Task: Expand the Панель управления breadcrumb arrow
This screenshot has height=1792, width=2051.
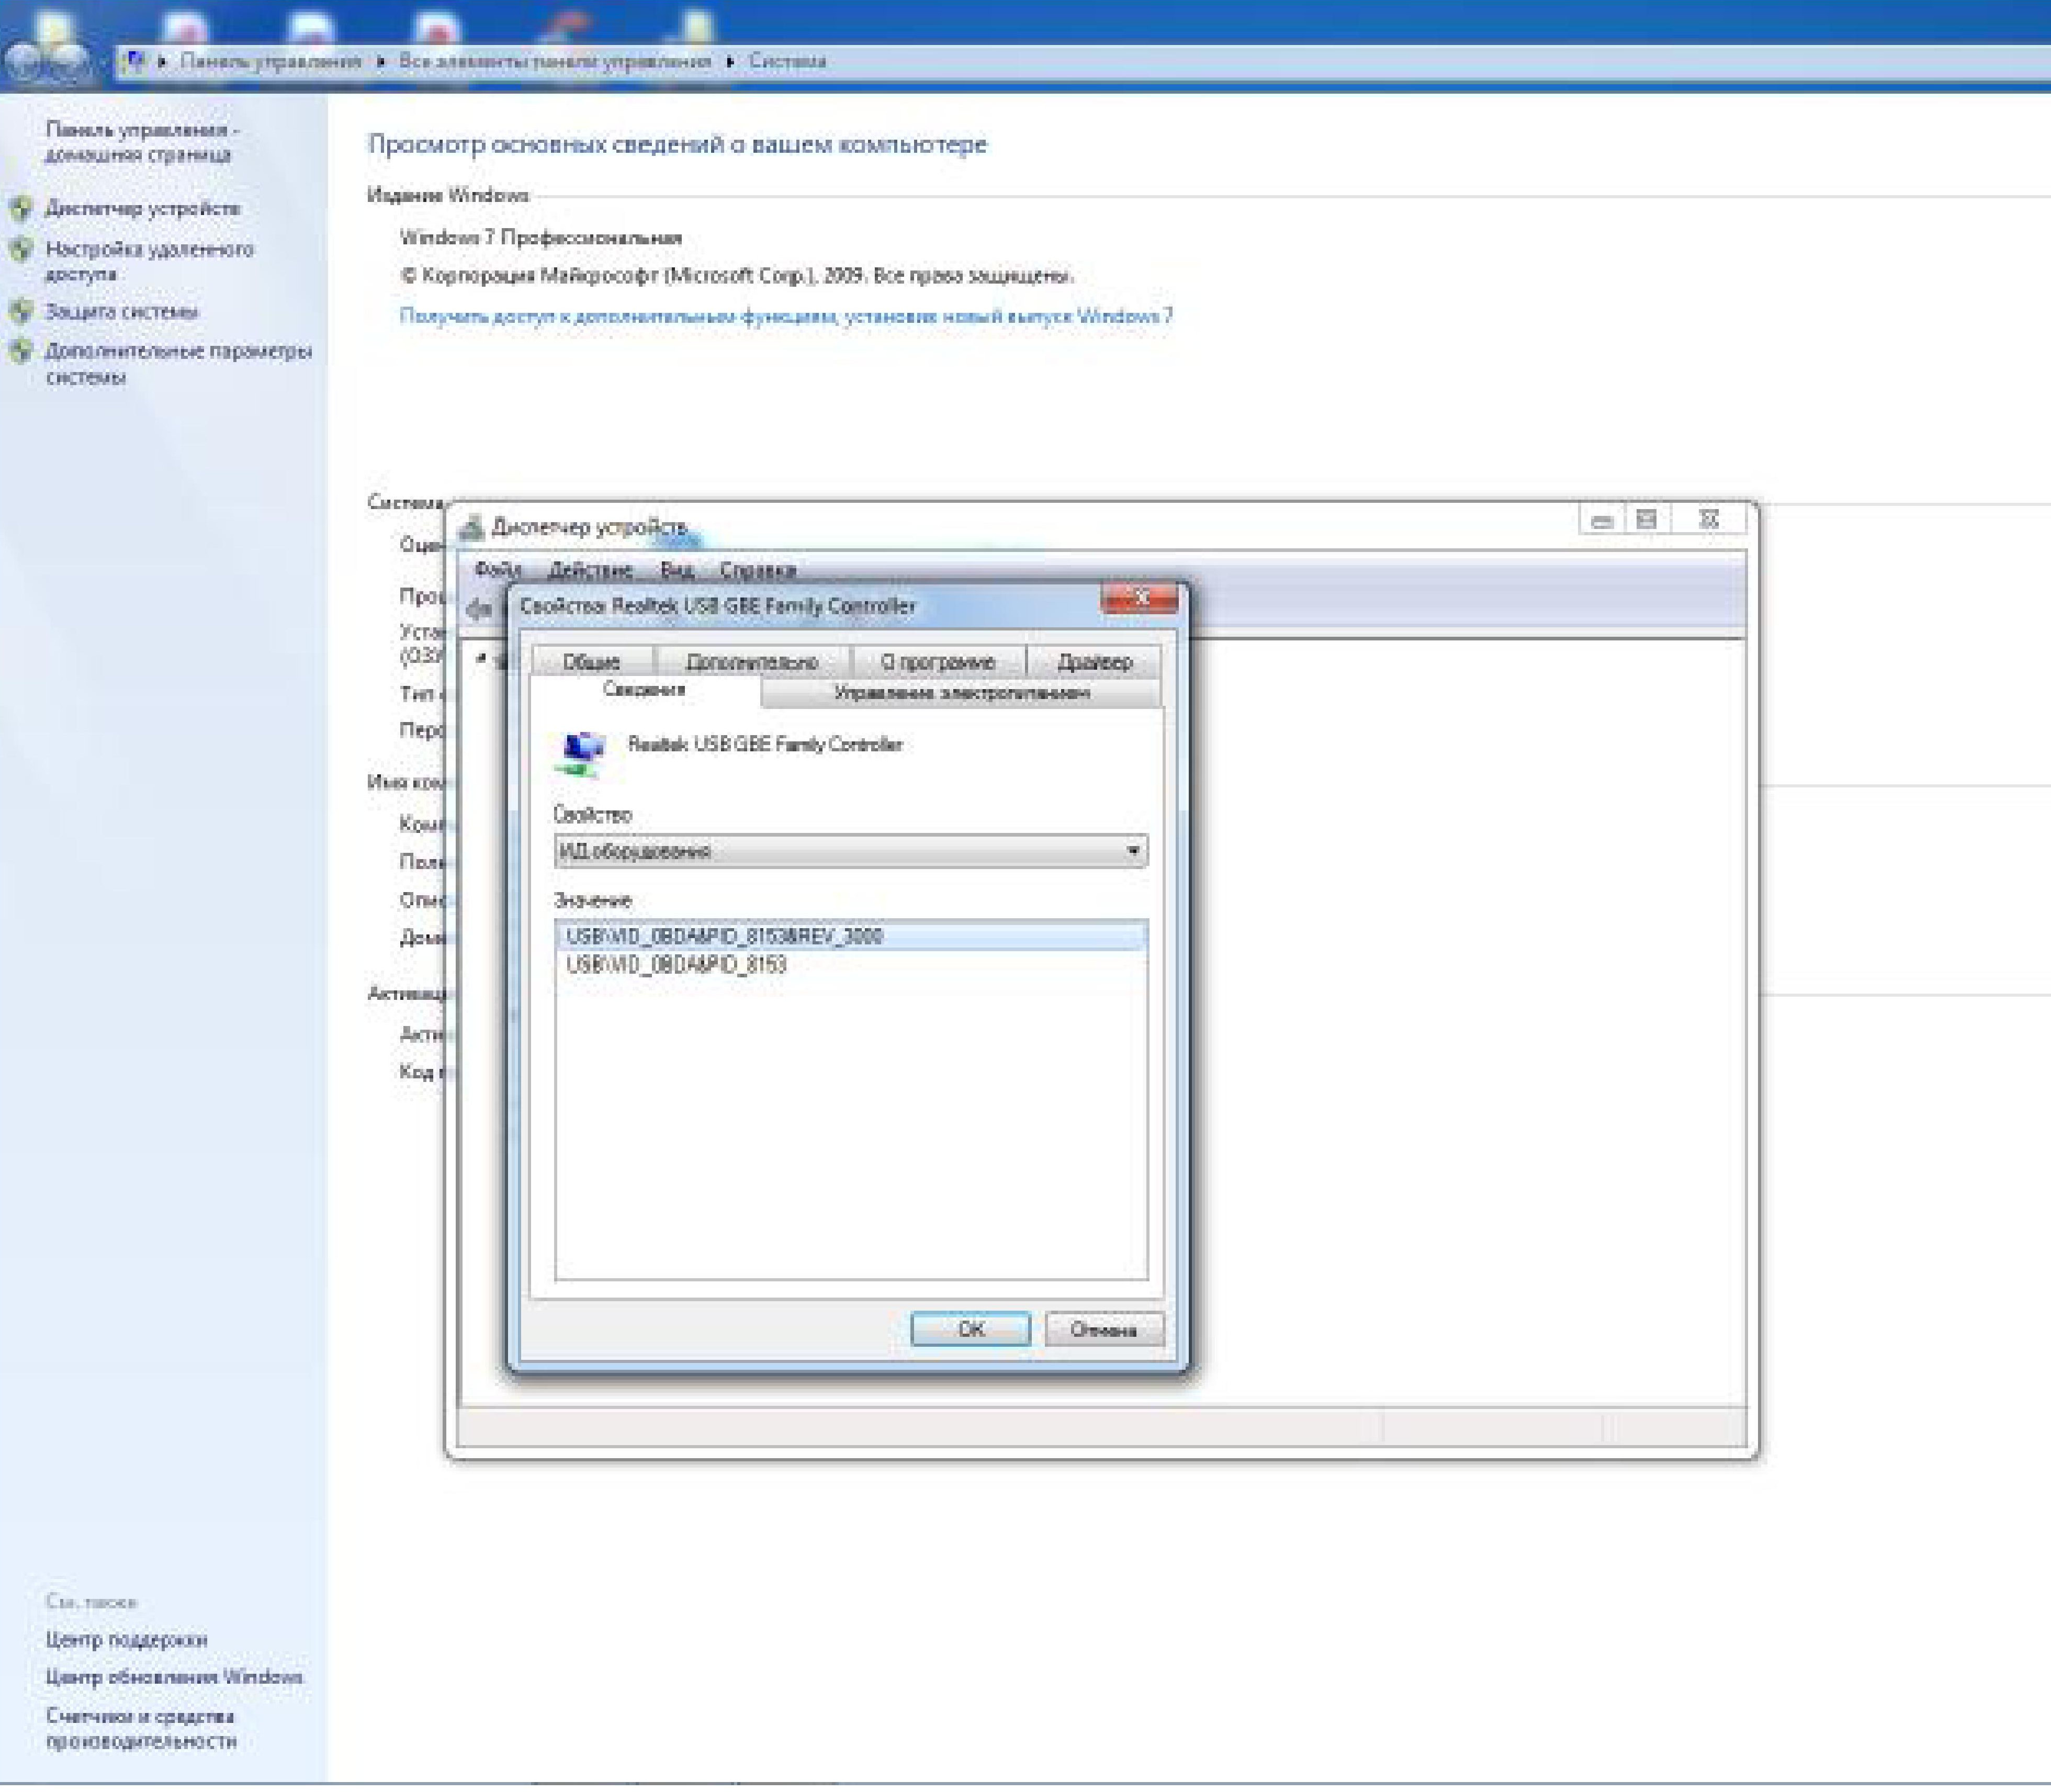Action: tap(380, 62)
